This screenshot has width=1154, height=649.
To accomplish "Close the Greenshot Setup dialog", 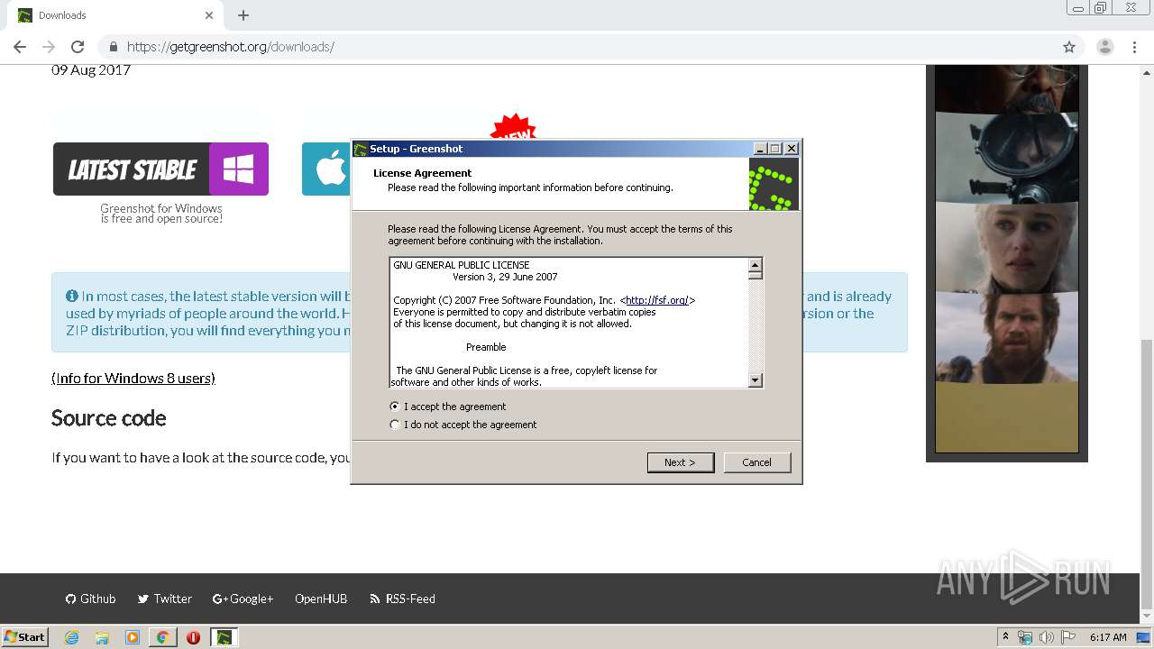I will click(x=792, y=149).
